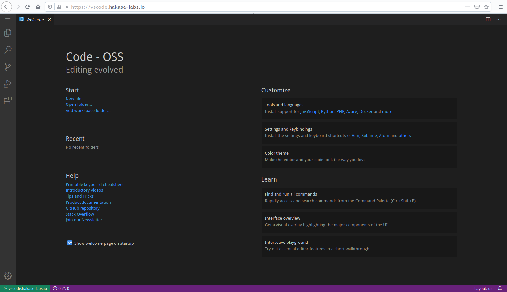Screen dimensions: 507x292
Task: Open the Manage gear in activity bar
Action: [8, 276]
